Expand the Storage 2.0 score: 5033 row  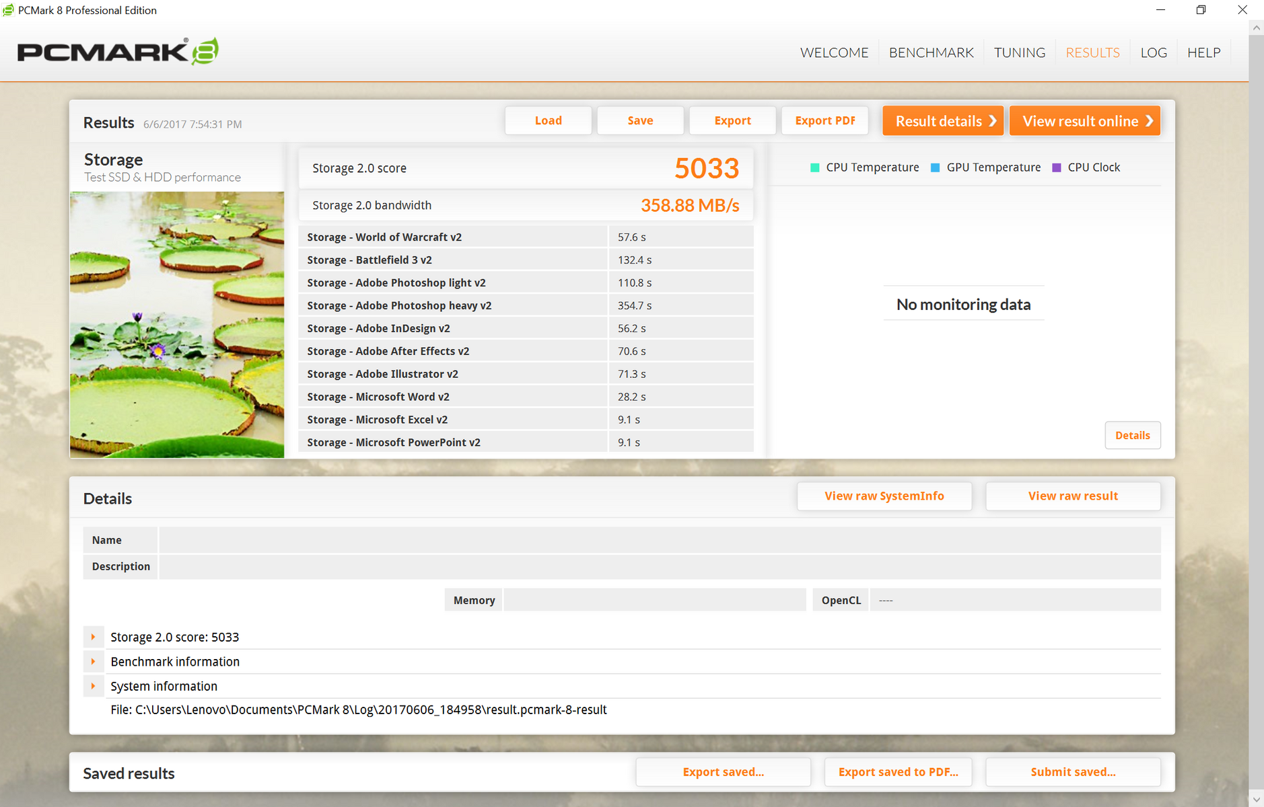pyautogui.click(x=94, y=637)
